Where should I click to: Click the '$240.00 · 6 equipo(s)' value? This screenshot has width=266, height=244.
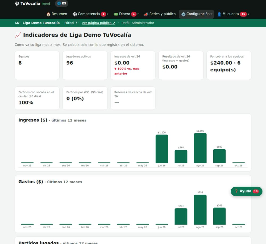(225, 66)
